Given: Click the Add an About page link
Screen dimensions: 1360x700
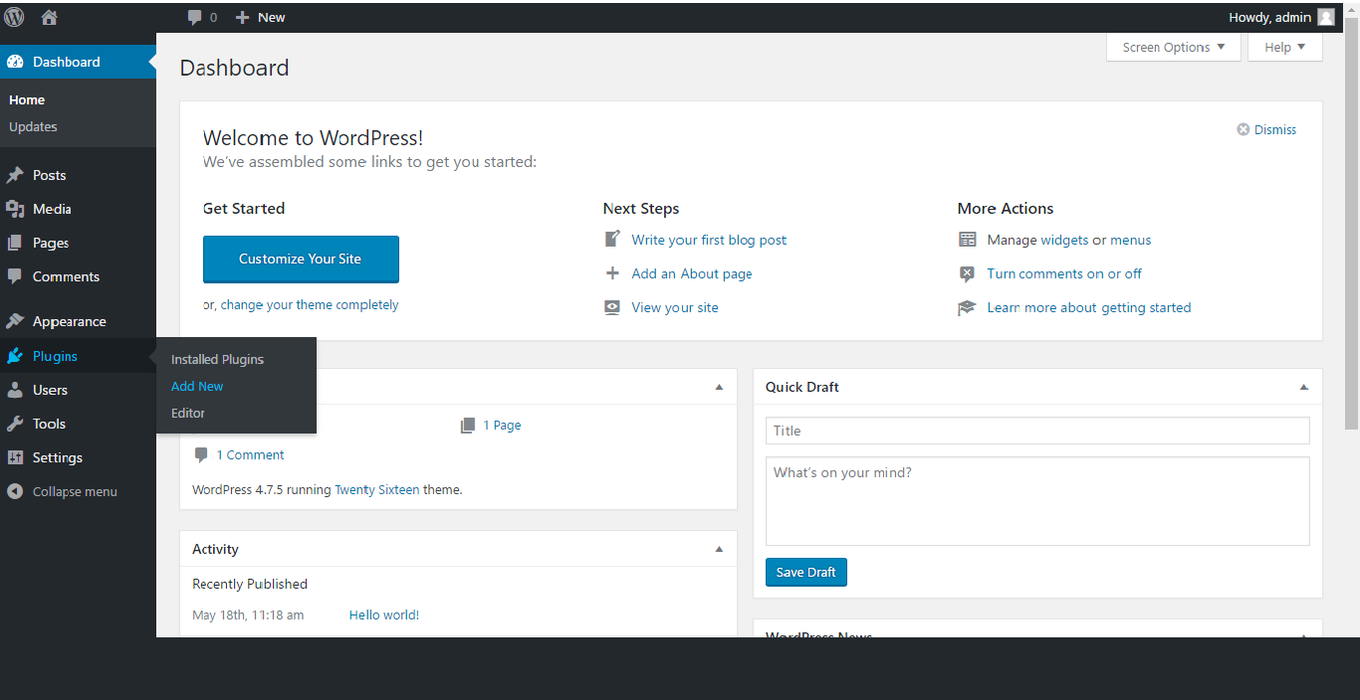Looking at the screenshot, I should coord(692,273).
